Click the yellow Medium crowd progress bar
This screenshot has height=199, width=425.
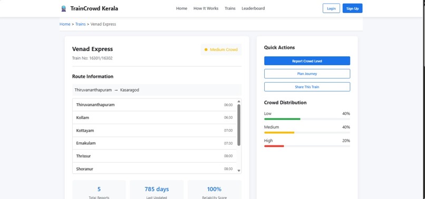click(279, 132)
